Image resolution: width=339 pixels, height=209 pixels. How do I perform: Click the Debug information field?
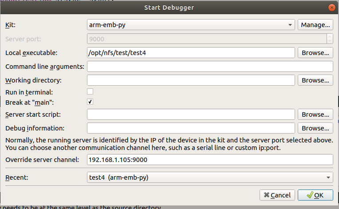[191, 128]
